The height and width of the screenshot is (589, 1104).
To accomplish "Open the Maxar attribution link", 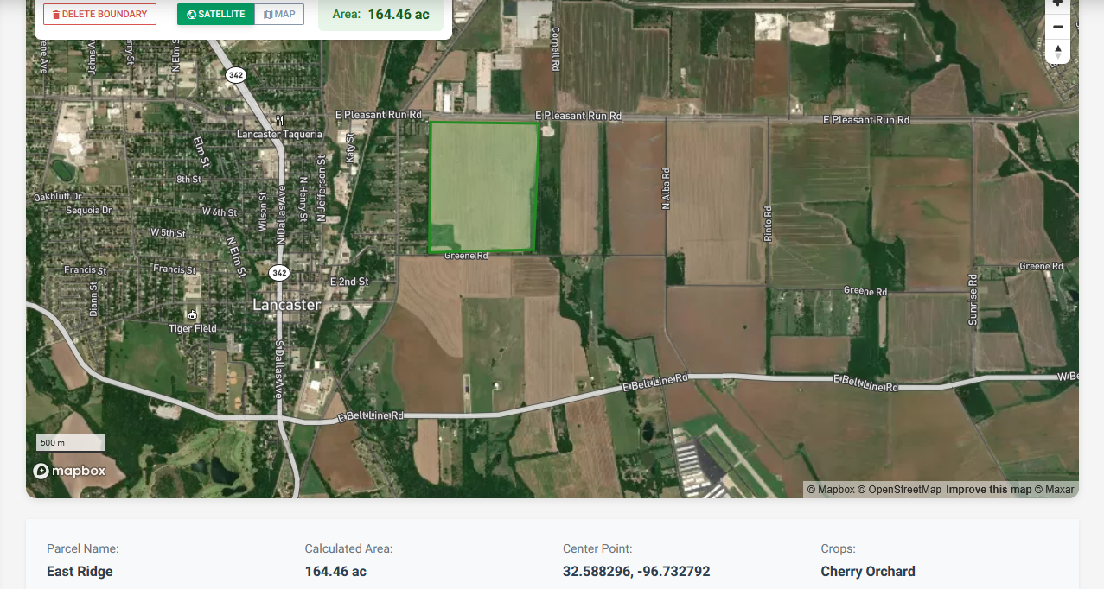I will [x=1055, y=490].
